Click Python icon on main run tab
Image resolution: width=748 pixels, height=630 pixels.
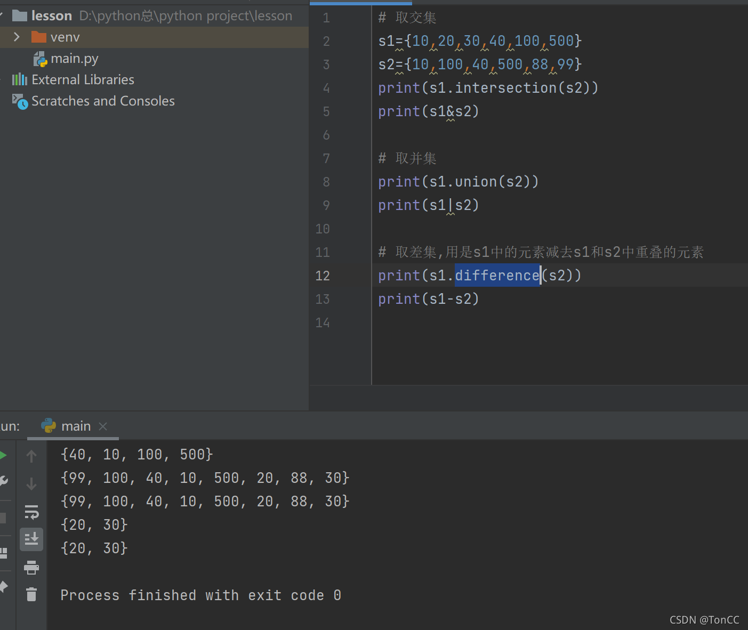(x=49, y=426)
